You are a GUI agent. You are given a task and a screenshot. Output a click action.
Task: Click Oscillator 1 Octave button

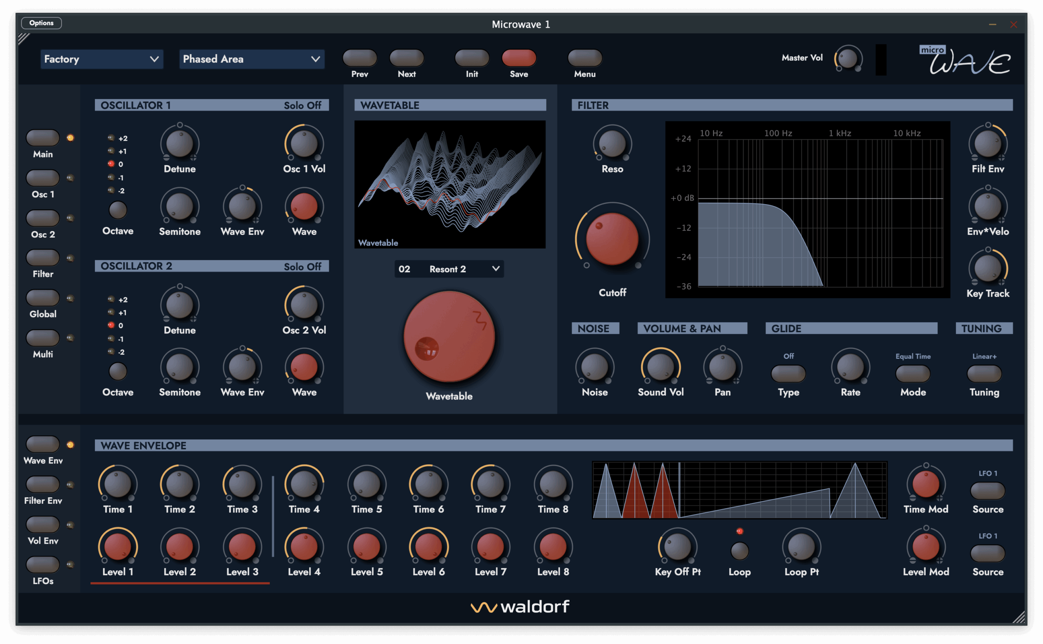click(117, 210)
